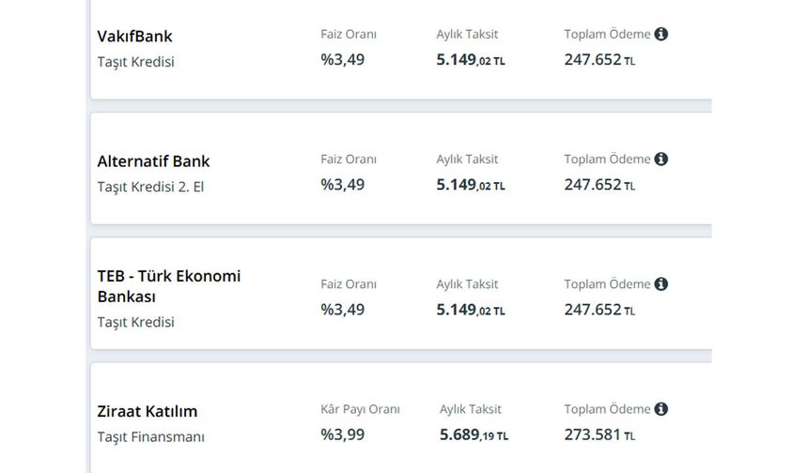Select the 5.689,19 TL monthly installment
Viewport: 808px width, 473px height.
474,435
